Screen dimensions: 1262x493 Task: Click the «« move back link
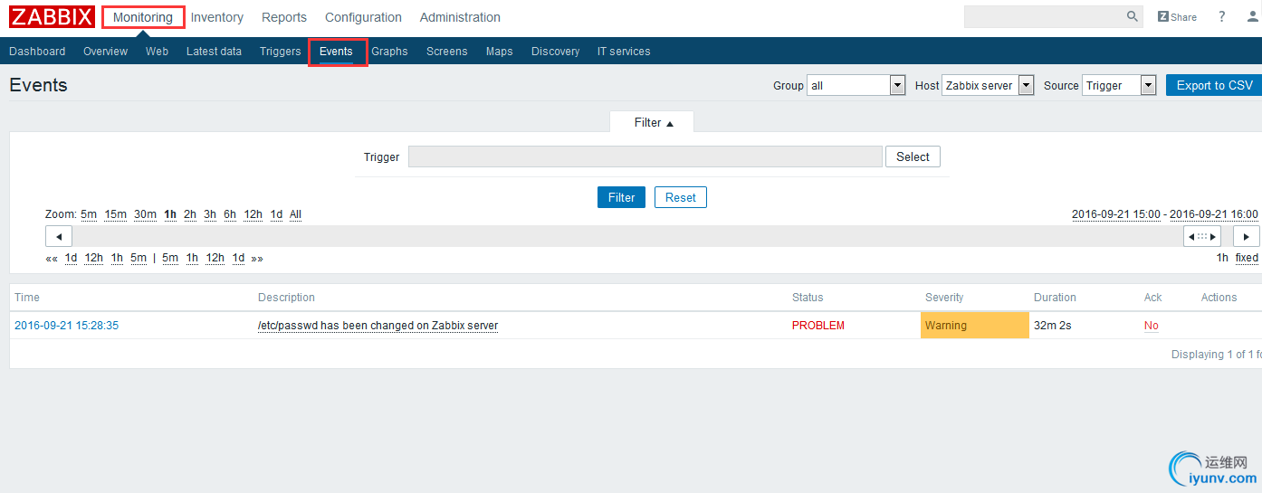[52, 258]
